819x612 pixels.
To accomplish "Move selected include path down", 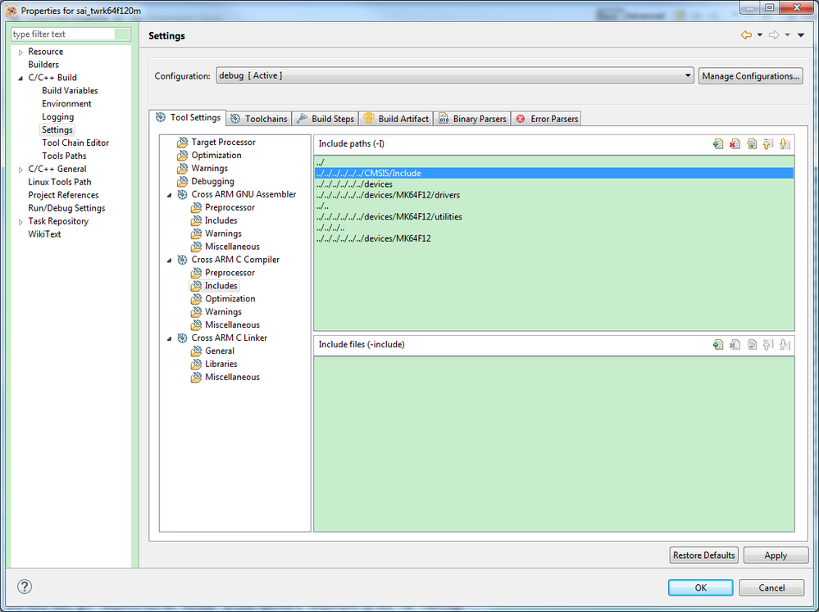I will coord(785,144).
